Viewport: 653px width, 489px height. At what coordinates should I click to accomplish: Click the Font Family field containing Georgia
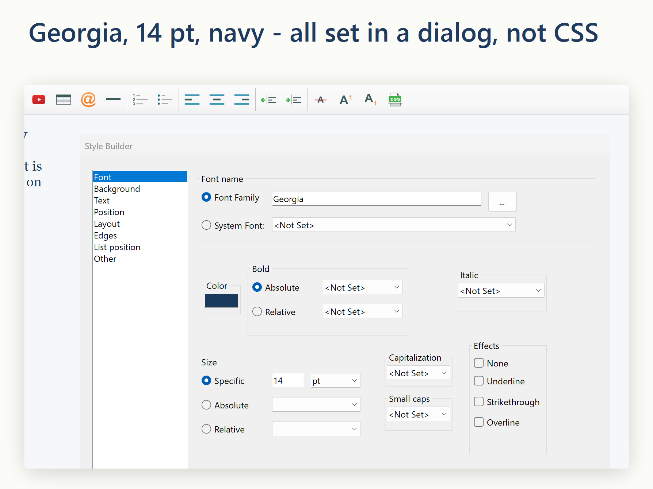click(x=377, y=199)
